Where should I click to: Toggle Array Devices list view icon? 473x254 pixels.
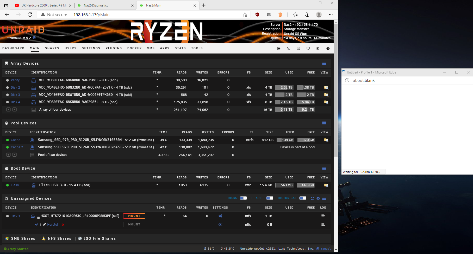tap(324, 63)
